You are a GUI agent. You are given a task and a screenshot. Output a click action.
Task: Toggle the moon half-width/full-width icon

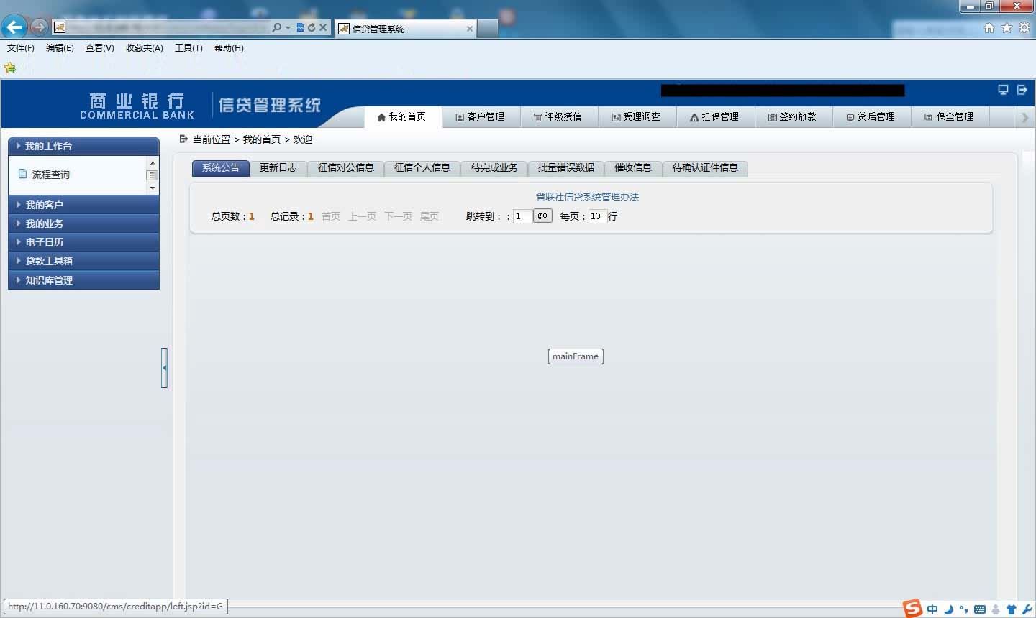tap(949, 609)
